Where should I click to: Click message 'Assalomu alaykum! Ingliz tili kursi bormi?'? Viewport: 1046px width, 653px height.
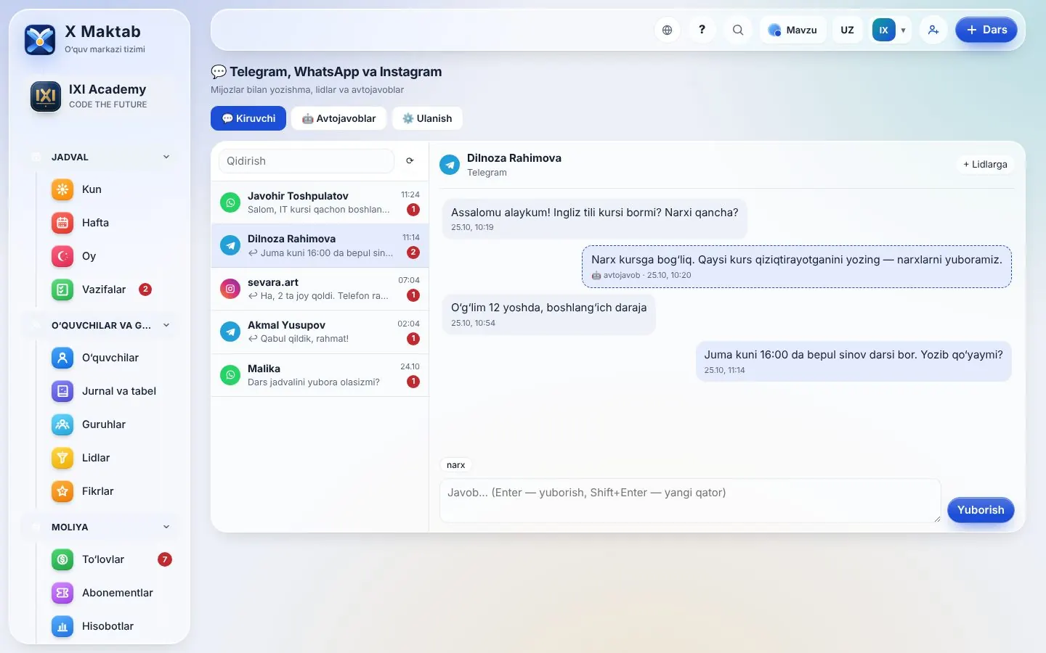click(x=594, y=218)
